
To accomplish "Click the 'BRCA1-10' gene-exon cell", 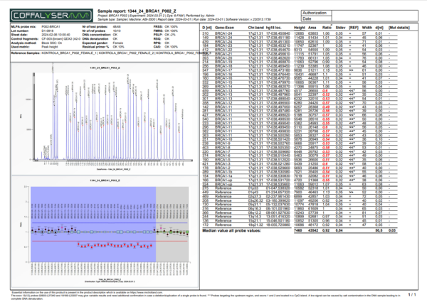I will (x=223, y=139).
